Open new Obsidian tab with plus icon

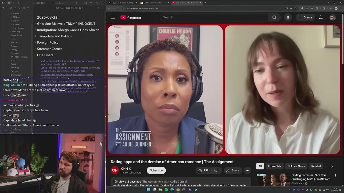(x=76, y=3)
